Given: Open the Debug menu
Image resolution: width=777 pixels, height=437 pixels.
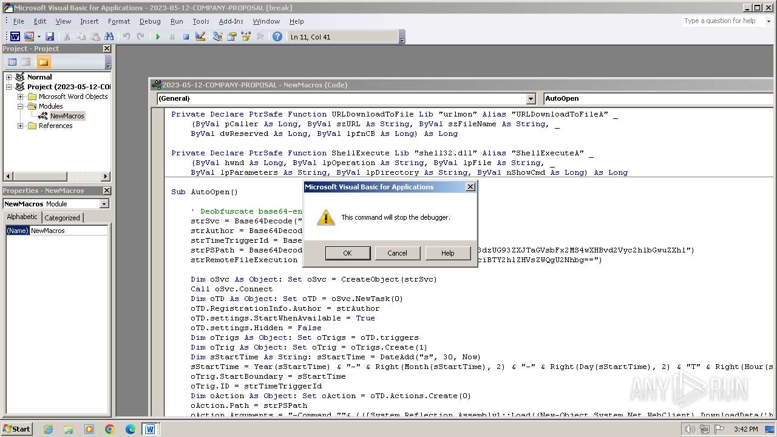Looking at the screenshot, I should [x=150, y=21].
